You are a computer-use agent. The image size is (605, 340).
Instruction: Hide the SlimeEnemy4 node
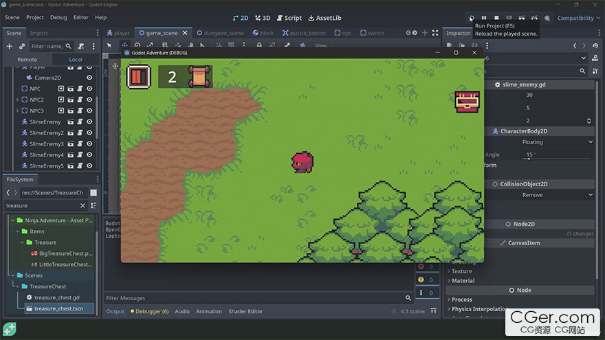[89, 155]
